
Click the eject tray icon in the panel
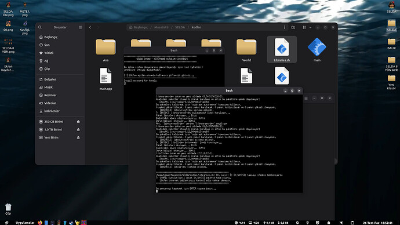pos(329,223)
